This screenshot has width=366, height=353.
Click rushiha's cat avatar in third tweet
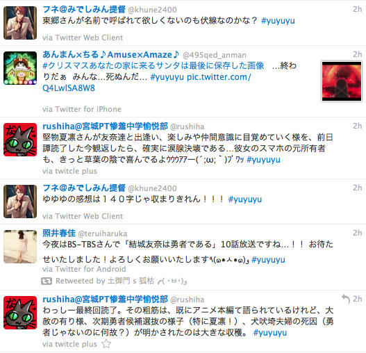click(x=20, y=140)
